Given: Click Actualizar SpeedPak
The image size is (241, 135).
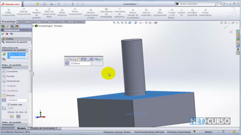Looking at the screenshot, I should (x=192, y=13).
